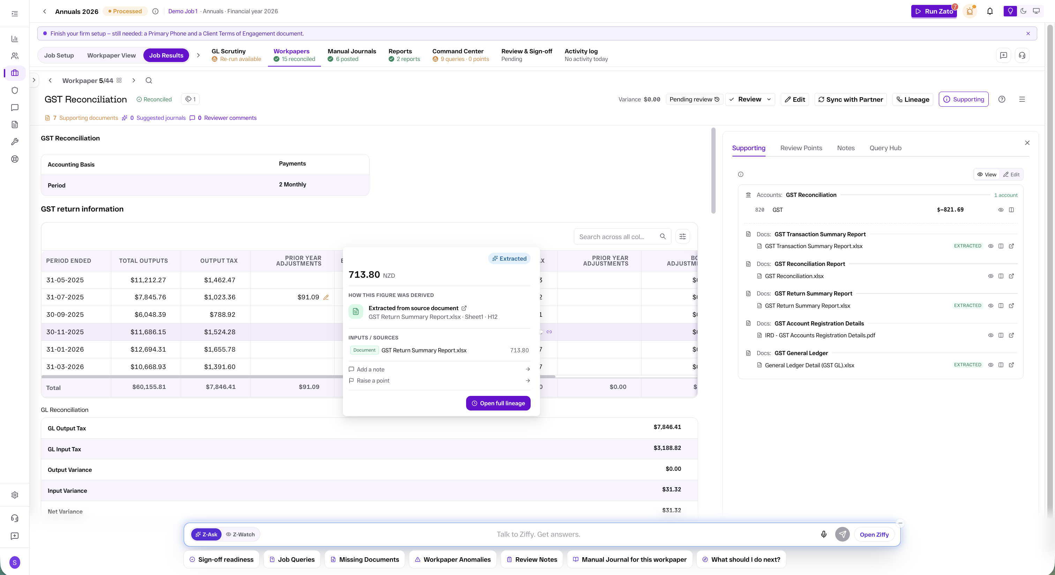Click the workpaper vertical scrollbar
This screenshot has width=1055, height=575.
[713, 170]
